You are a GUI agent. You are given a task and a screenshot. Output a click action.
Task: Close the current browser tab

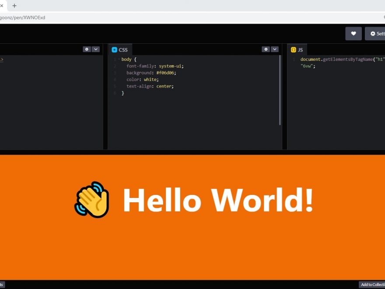pyautogui.click(x=2, y=6)
